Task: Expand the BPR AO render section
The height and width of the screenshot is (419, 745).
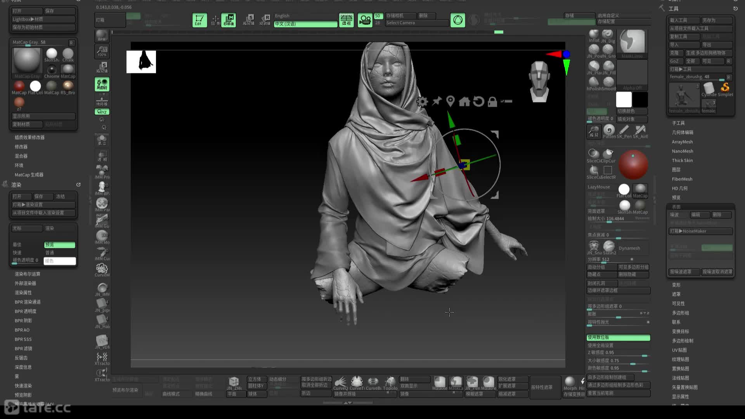Action: coord(22,330)
